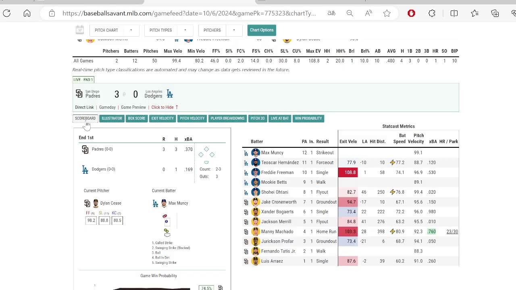View site information via the lock icon
The height and width of the screenshot is (290, 516).
click(x=52, y=13)
